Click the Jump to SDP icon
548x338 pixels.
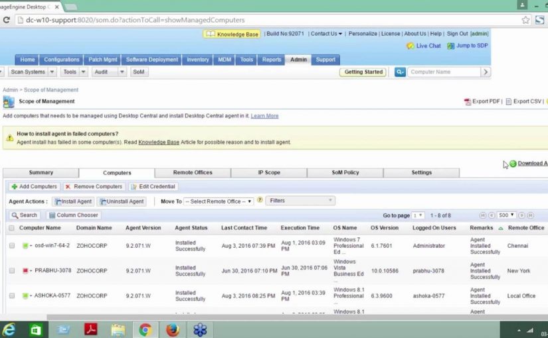tap(450, 46)
